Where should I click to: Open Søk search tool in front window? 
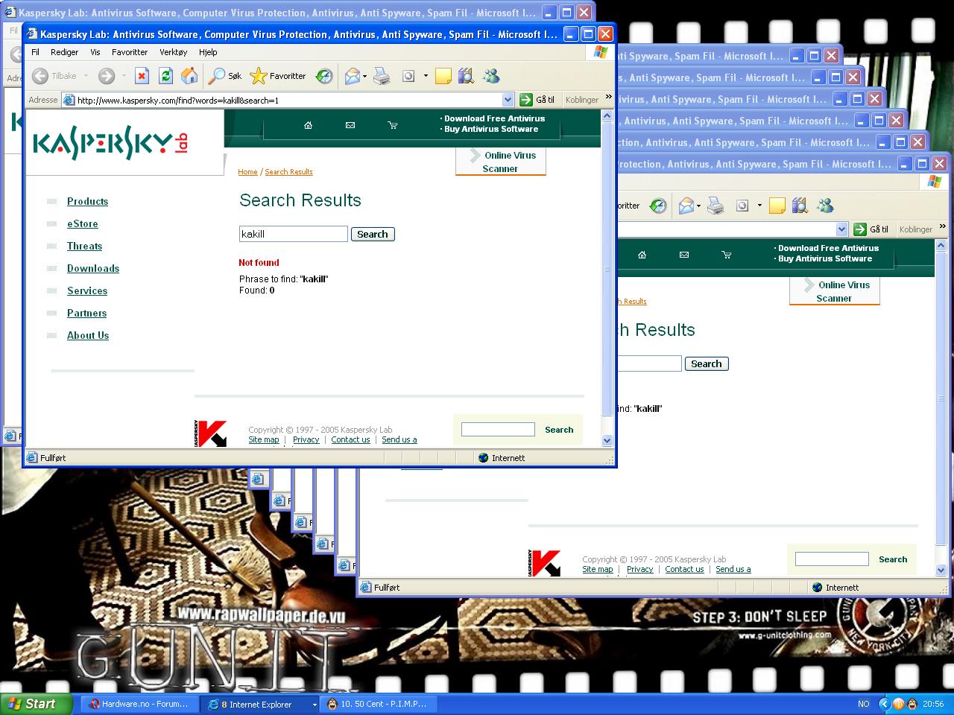225,76
